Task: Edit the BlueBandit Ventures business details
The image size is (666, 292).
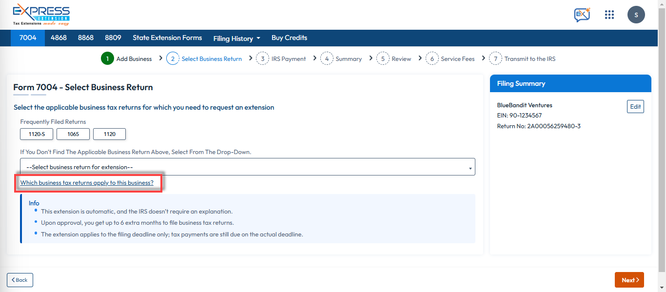Action: click(635, 107)
